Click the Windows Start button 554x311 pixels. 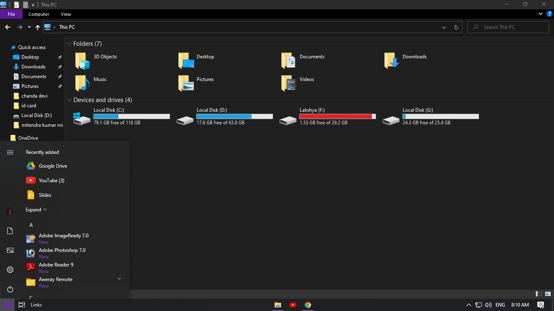7,305
